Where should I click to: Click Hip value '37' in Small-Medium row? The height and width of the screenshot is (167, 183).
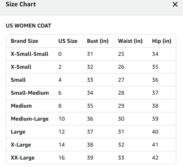point(155,93)
